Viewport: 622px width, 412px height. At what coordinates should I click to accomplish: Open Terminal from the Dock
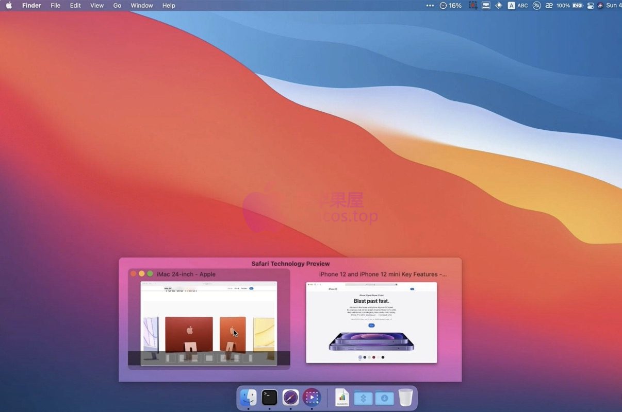[269, 397]
